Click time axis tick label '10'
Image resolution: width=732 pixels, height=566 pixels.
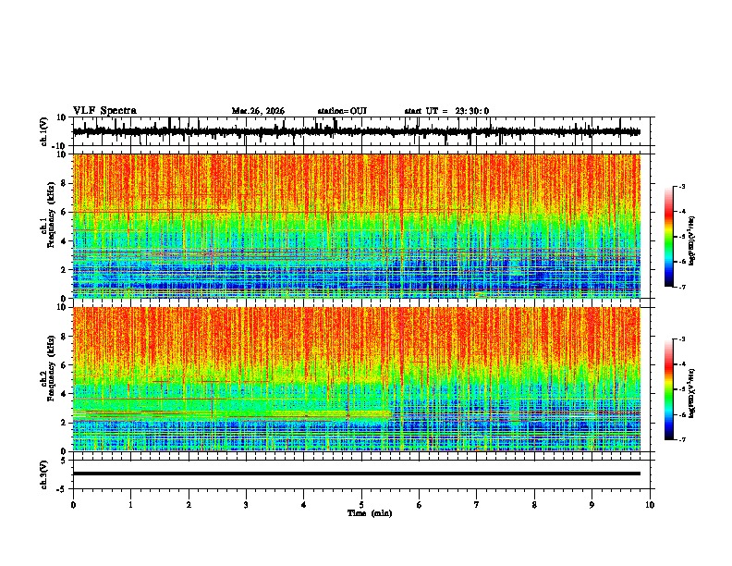point(650,505)
